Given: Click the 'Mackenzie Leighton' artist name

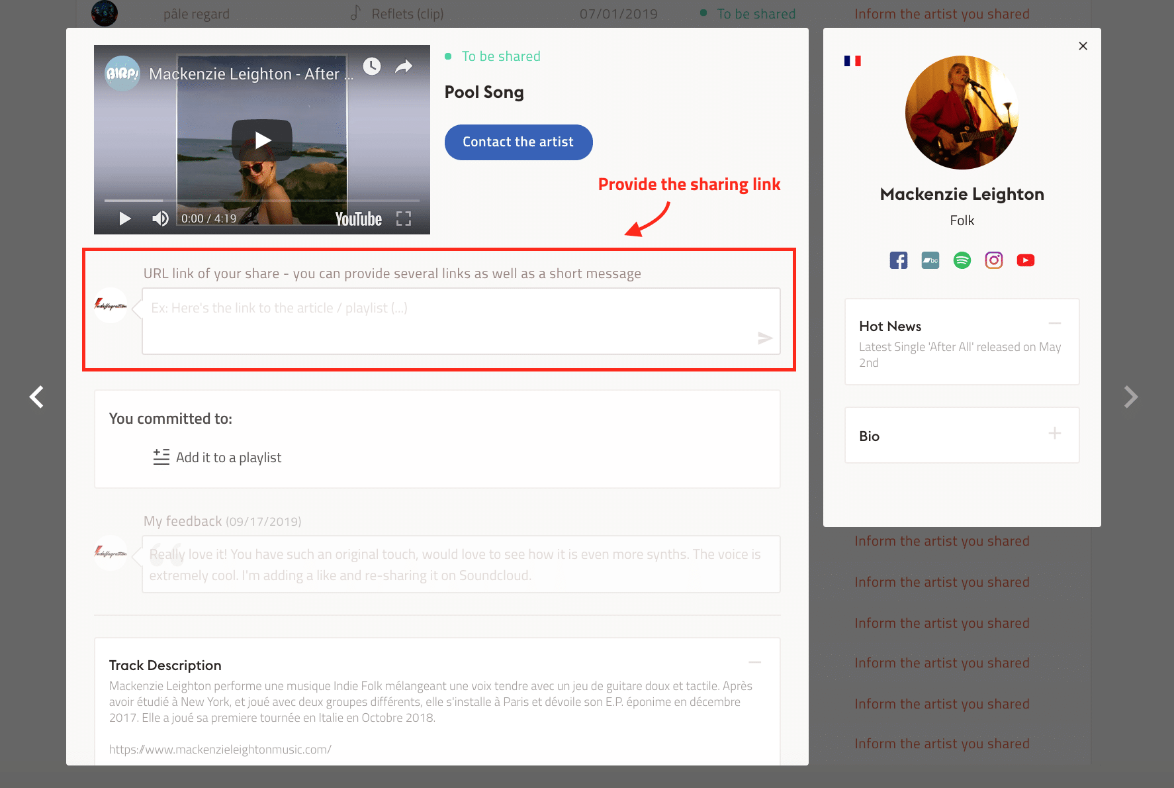Looking at the screenshot, I should point(962,194).
